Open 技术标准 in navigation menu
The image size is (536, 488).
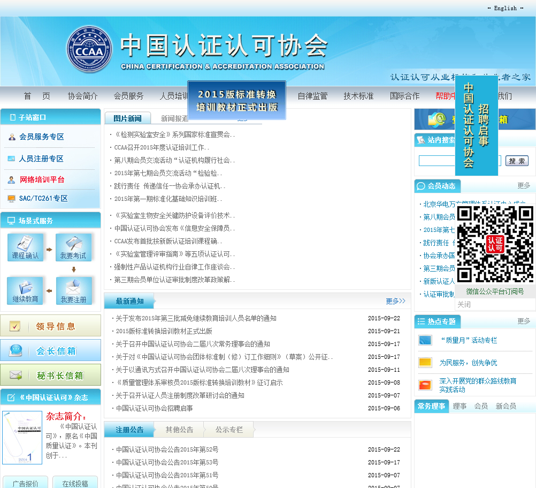(358, 96)
